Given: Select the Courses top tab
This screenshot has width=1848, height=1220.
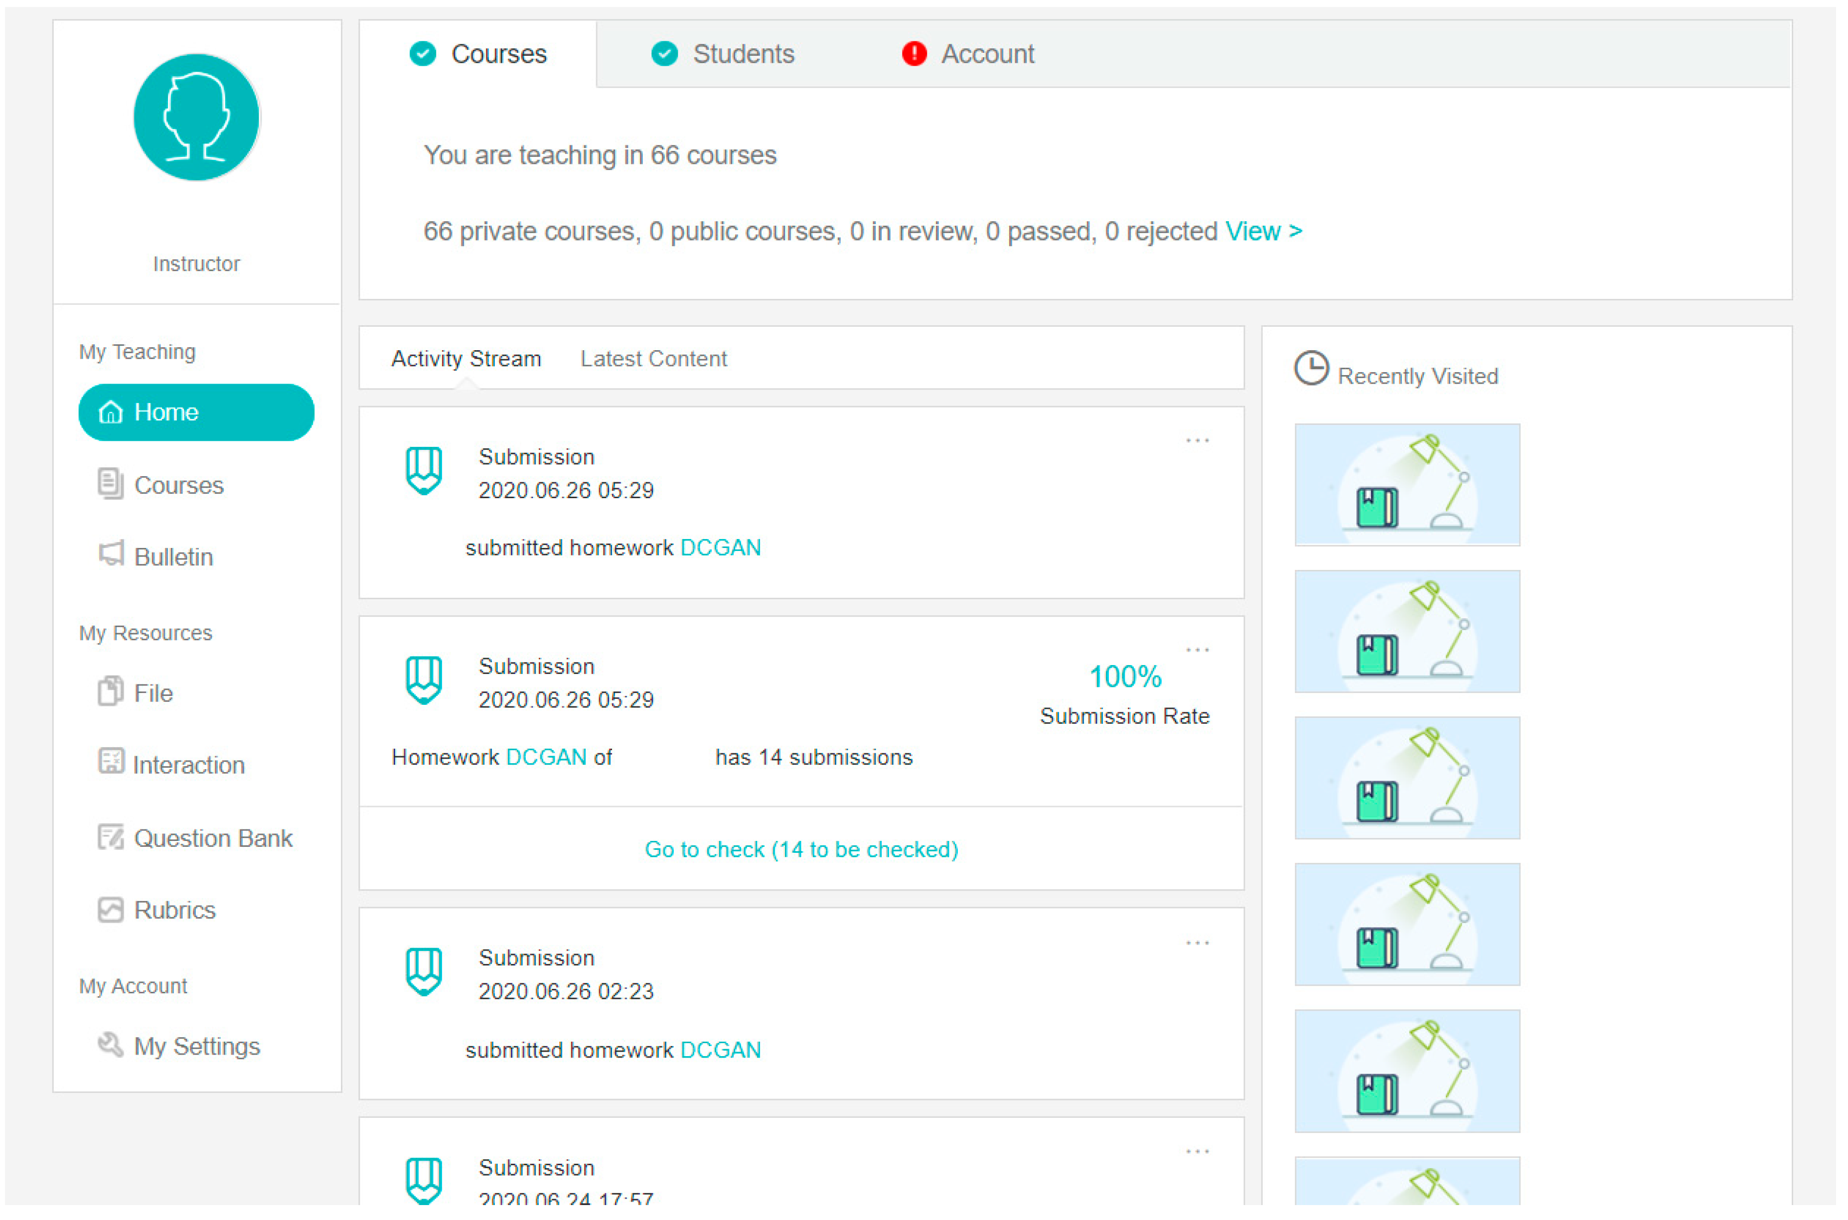Looking at the screenshot, I should click(498, 54).
